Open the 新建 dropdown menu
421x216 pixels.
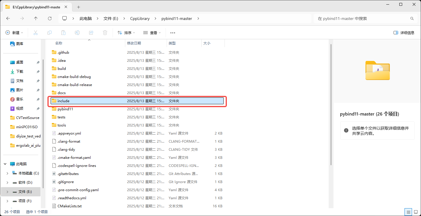[14, 32]
